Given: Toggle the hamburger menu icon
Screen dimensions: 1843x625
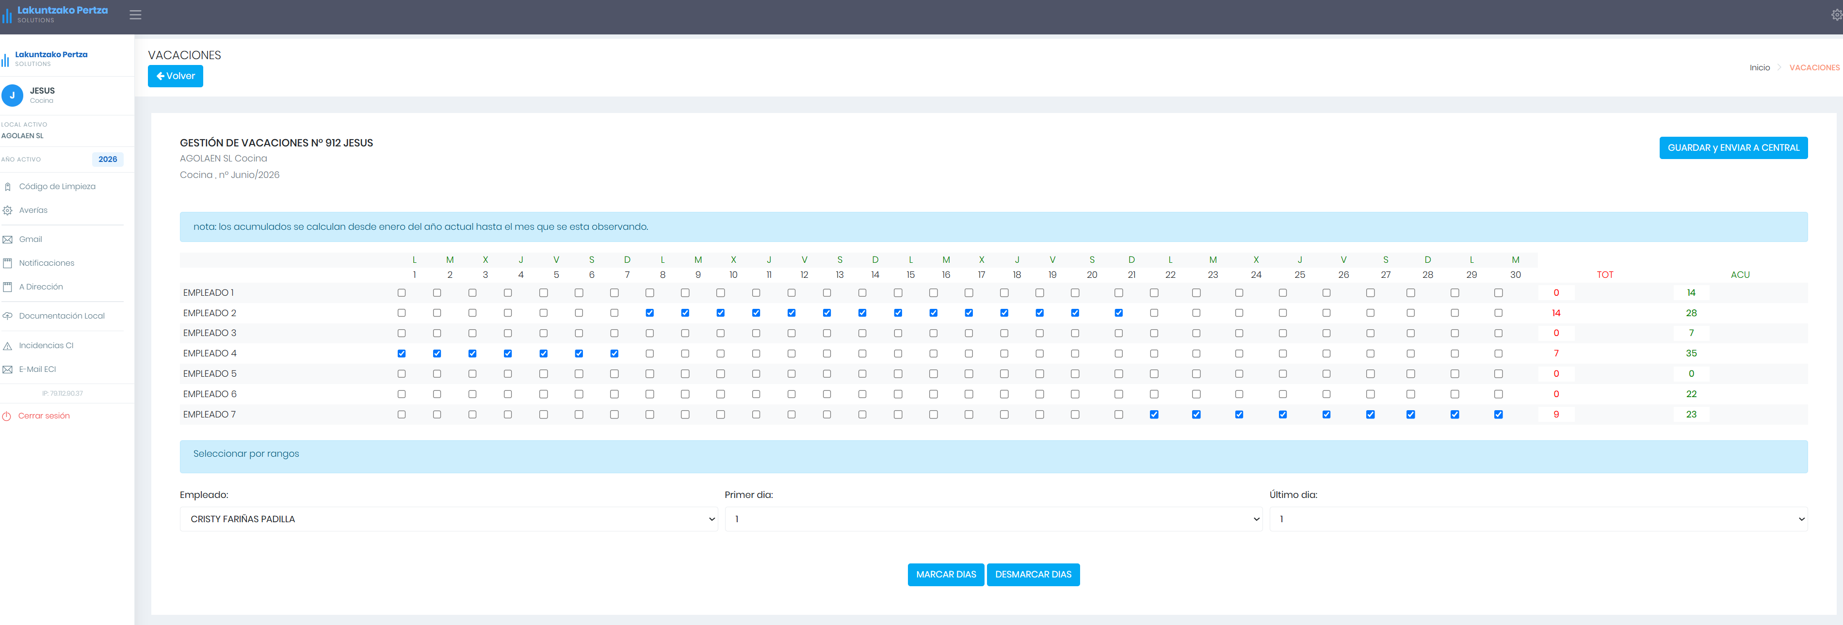Looking at the screenshot, I should pyautogui.click(x=135, y=14).
